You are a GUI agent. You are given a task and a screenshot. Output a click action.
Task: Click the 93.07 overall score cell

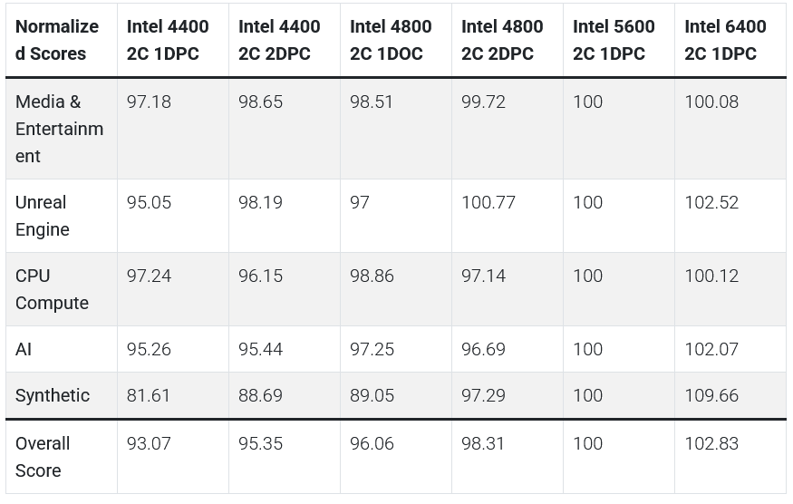tap(149, 443)
